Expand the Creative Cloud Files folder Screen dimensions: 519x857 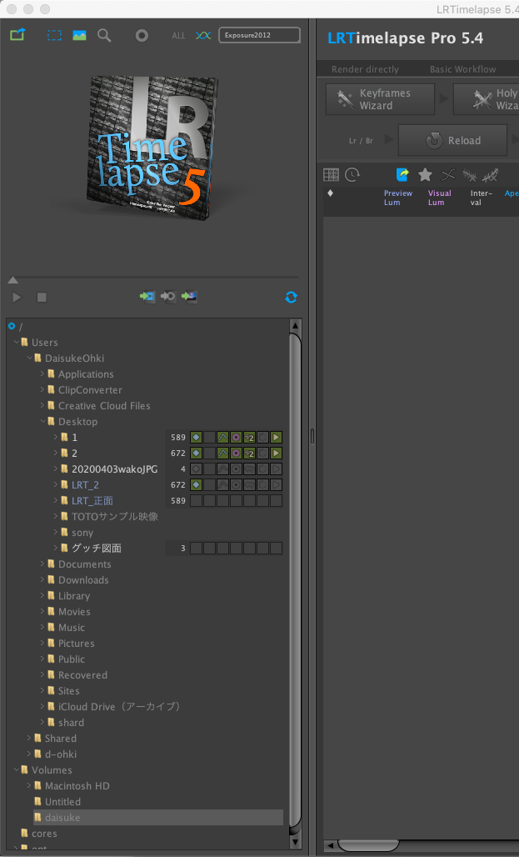pyautogui.click(x=42, y=405)
